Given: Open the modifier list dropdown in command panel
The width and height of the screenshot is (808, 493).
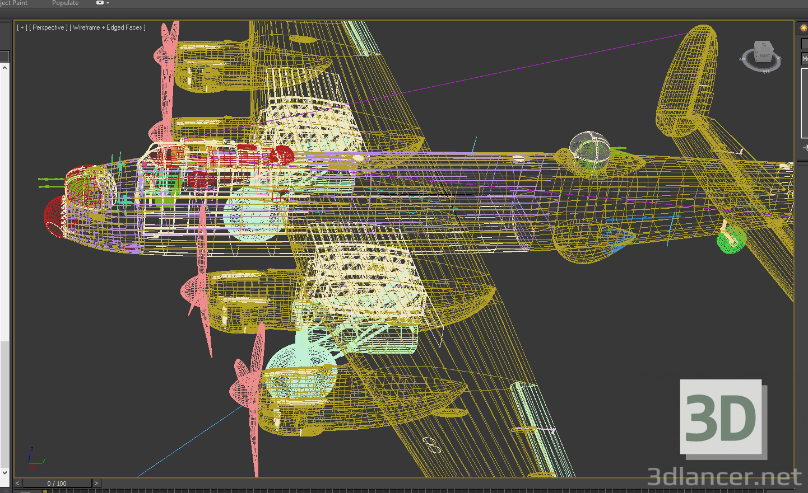Looking at the screenshot, I should tap(805, 59).
